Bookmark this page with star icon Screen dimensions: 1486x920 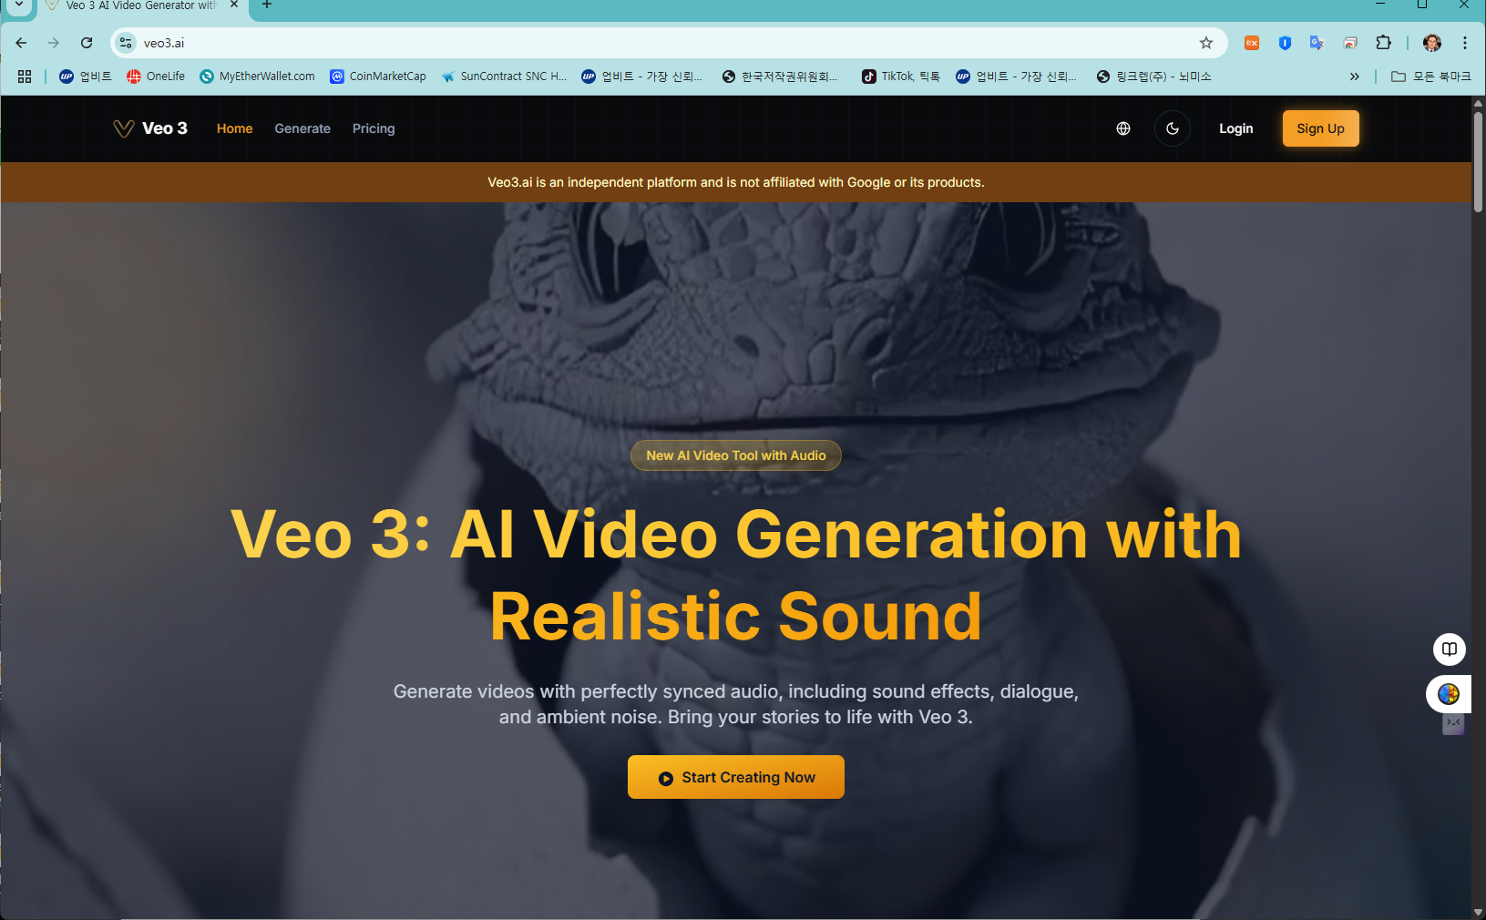pyautogui.click(x=1206, y=43)
